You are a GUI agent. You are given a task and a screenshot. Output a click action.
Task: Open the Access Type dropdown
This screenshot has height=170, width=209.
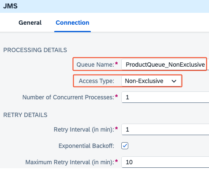[x=151, y=81]
